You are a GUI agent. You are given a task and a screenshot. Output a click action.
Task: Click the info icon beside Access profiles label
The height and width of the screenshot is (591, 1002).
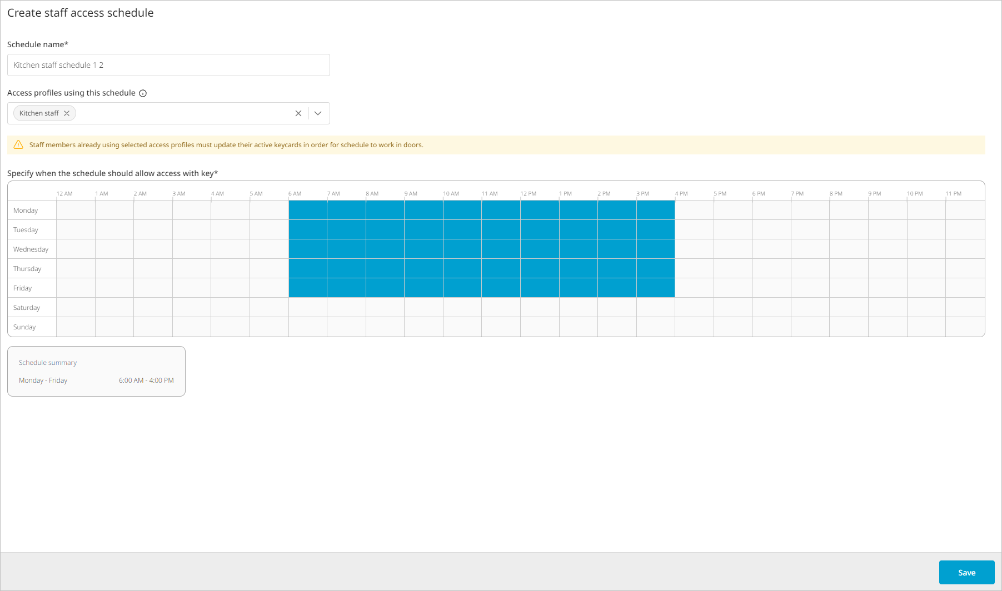[143, 93]
